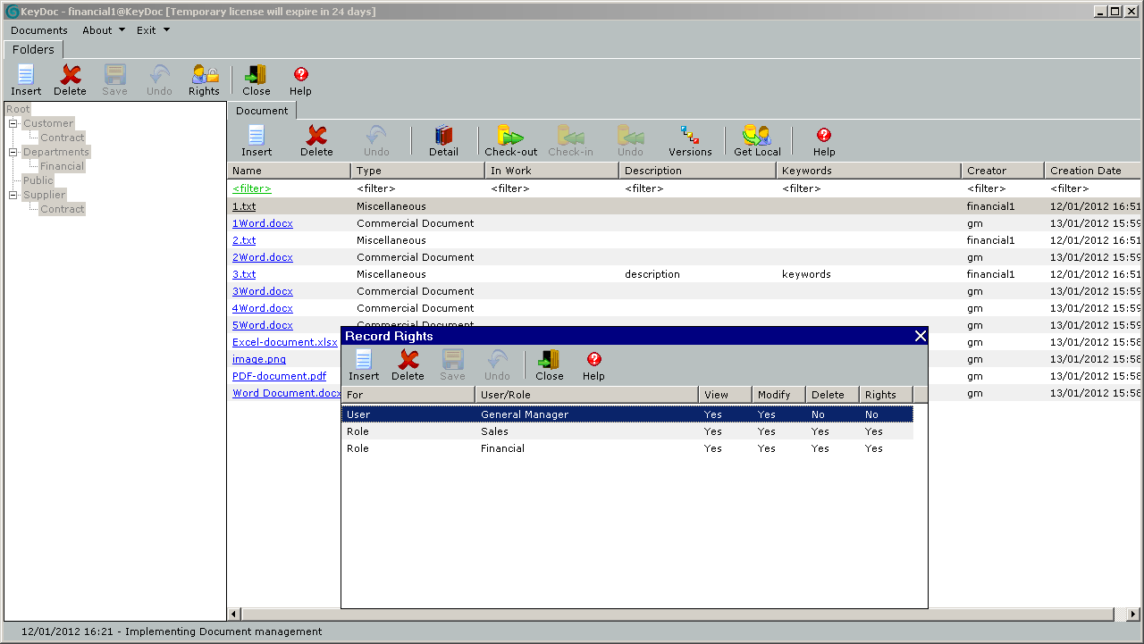Viewport: 1144px width, 644px height.
Task: Collapse the Customer folder tree node
Action: coord(13,124)
